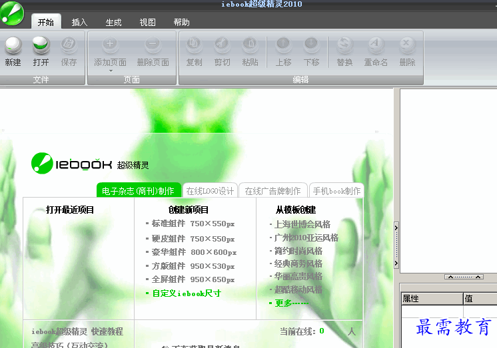497x348 pixels.
Task: Click the 重命名 rename icon
Action: (x=376, y=45)
